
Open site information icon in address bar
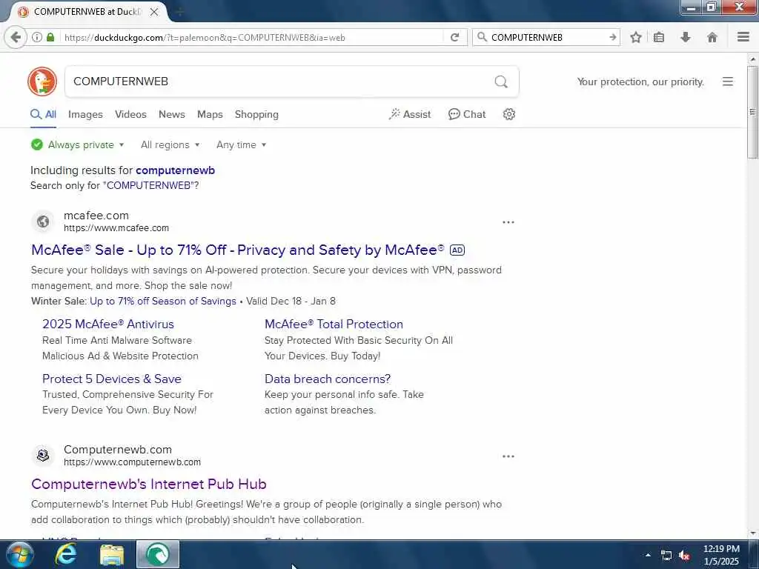point(37,37)
